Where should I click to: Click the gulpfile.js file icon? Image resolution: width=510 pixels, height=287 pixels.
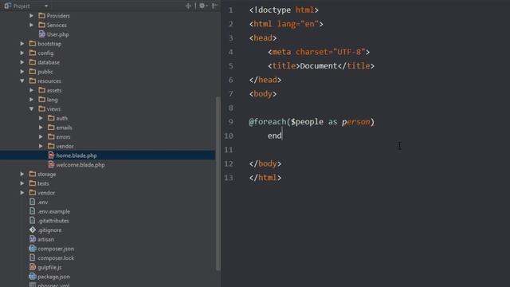tap(33, 267)
